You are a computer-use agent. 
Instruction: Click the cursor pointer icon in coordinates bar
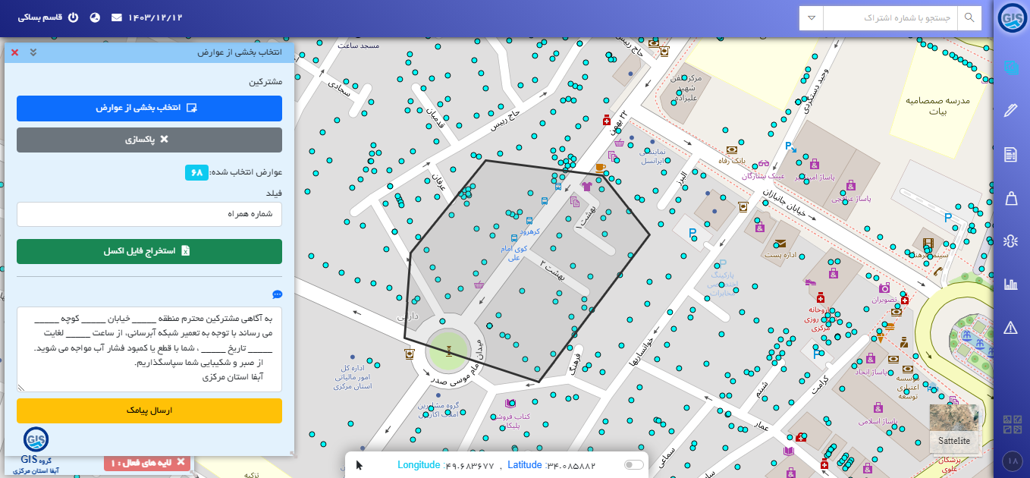(x=360, y=465)
